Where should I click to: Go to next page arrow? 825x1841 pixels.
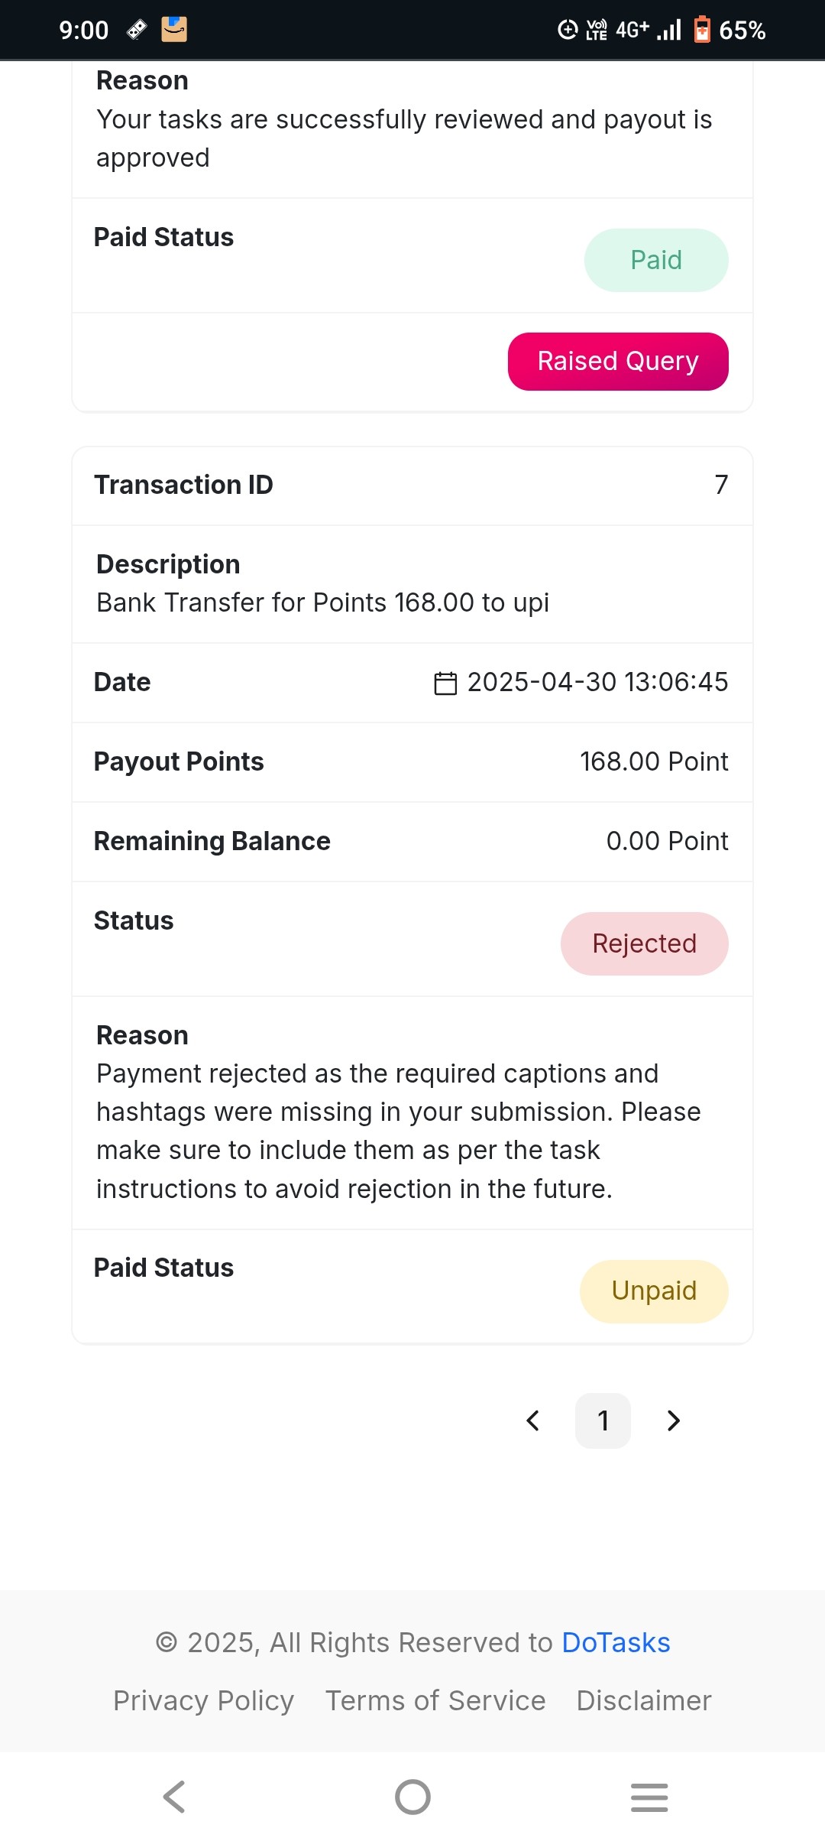(673, 1421)
